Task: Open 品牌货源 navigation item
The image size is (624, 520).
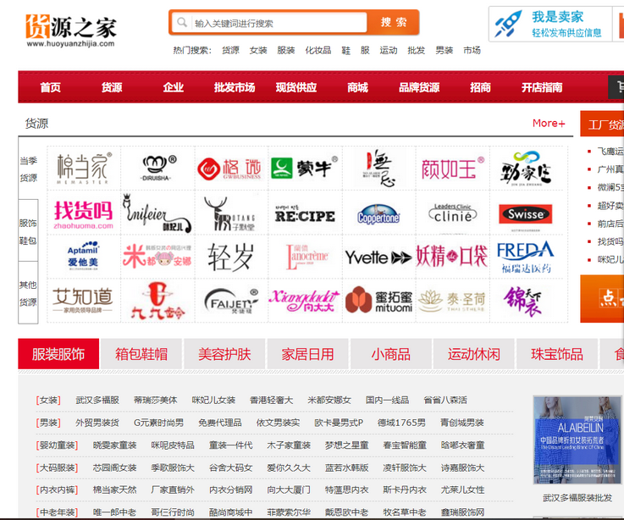Action: [419, 87]
